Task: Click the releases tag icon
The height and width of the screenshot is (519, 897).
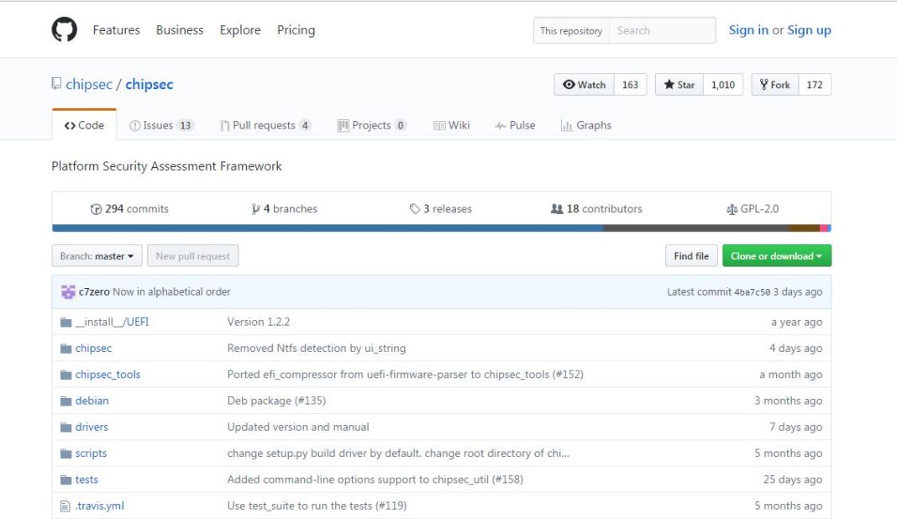Action: (415, 209)
